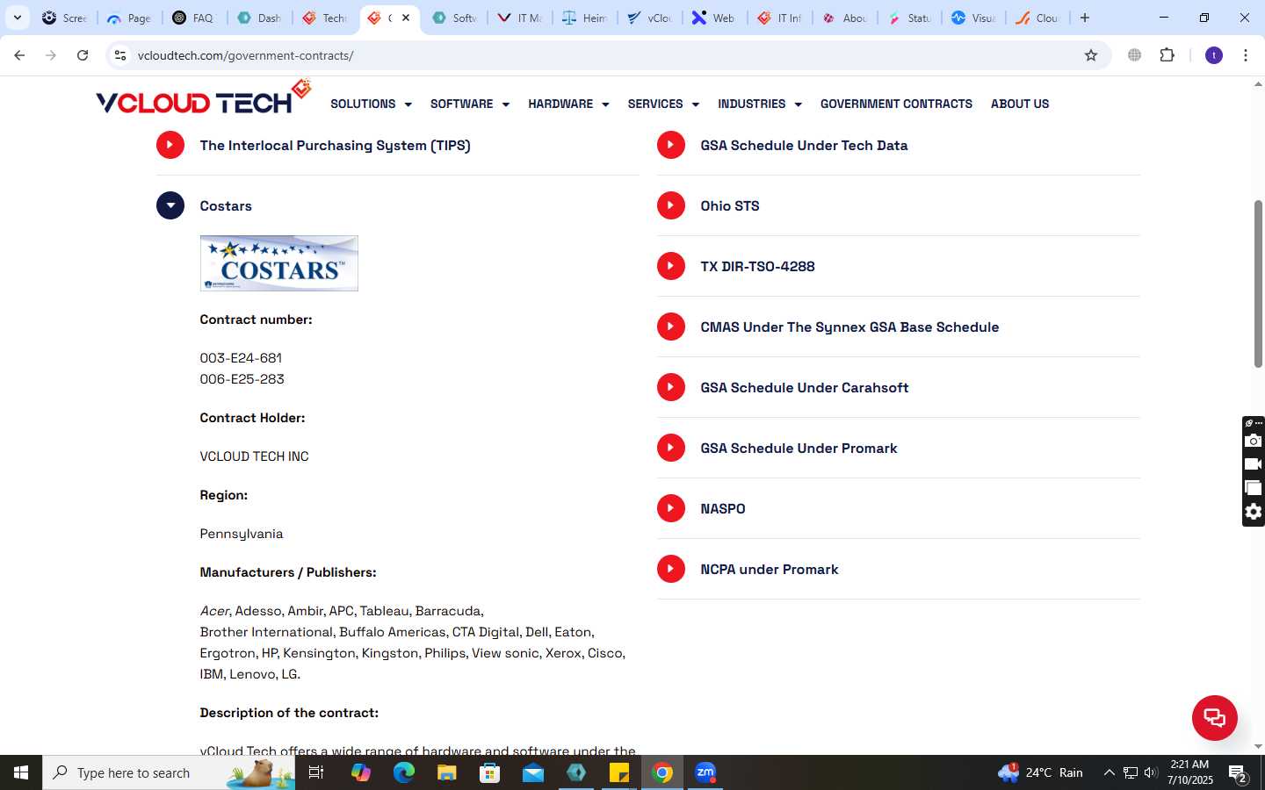
Task: Expand GSA Schedule Under Carahsoft
Action: [x=671, y=387]
